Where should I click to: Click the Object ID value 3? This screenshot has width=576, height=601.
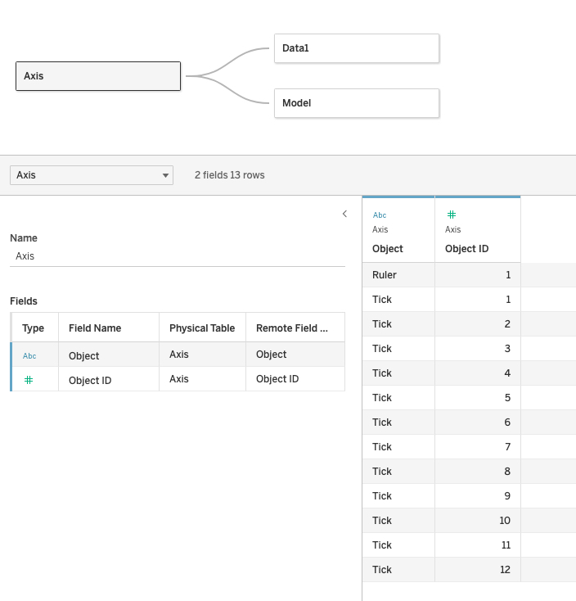[x=478, y=349]
